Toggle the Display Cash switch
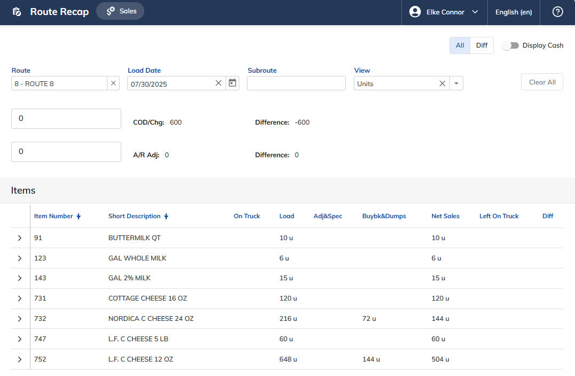The height and width of the screenshot is (376, 575). point(510,45)
